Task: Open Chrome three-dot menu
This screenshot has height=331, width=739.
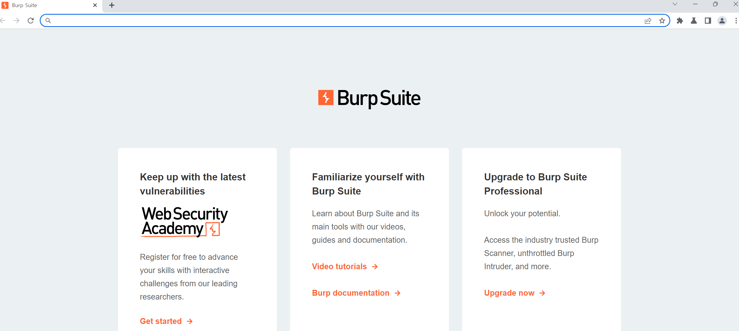Action: [736, 21]
